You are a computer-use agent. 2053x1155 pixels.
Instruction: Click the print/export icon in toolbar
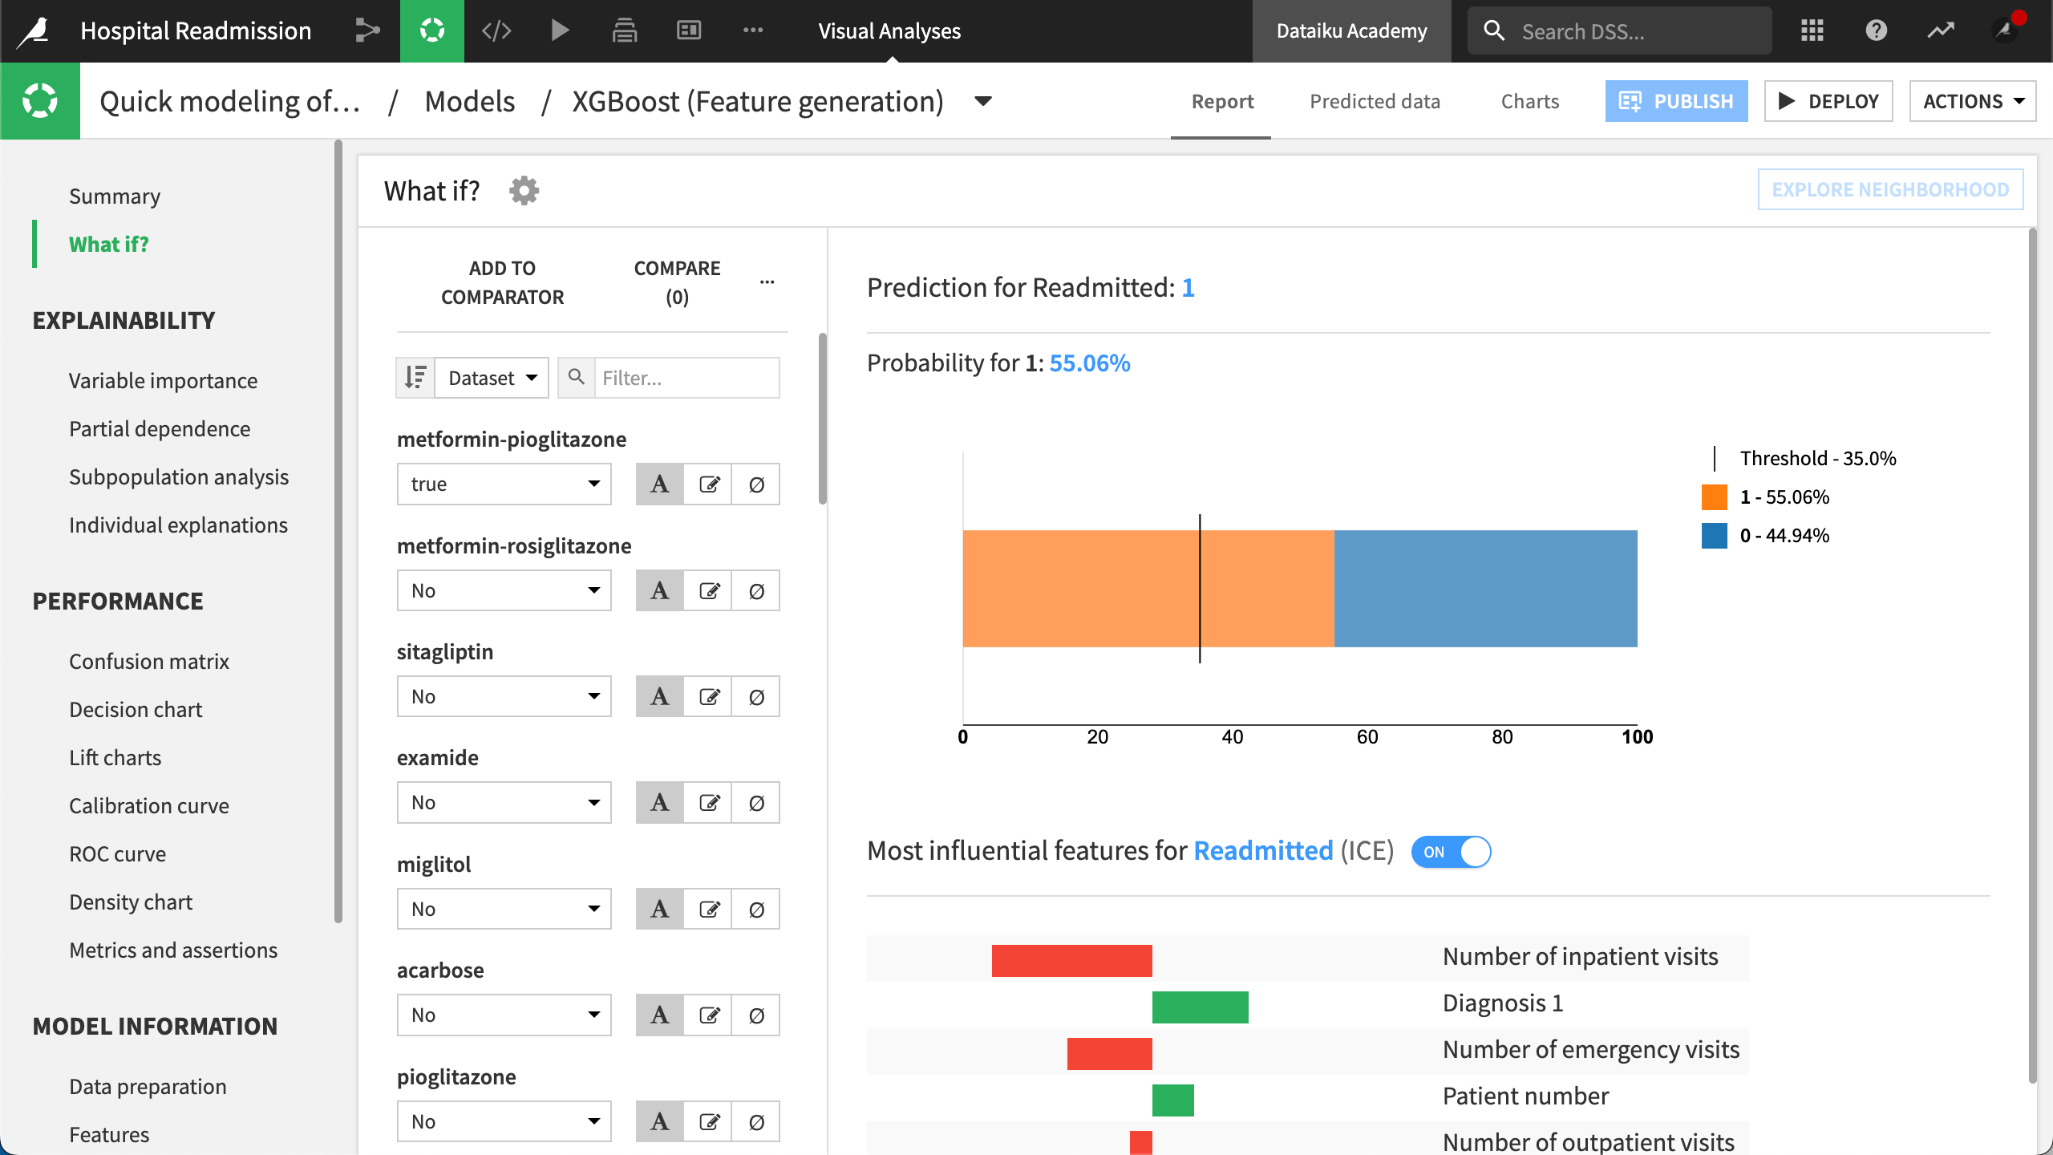coord(623,31)
